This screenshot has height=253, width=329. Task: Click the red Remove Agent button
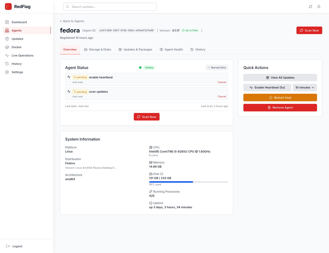click(x=280, y=107)
